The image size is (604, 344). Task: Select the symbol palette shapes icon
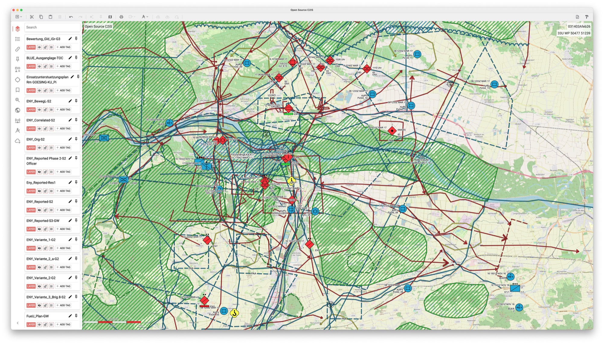[x=18, y=70]
